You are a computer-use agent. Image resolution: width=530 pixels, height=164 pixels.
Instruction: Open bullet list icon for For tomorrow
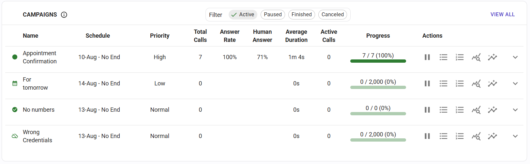point(443,83)
